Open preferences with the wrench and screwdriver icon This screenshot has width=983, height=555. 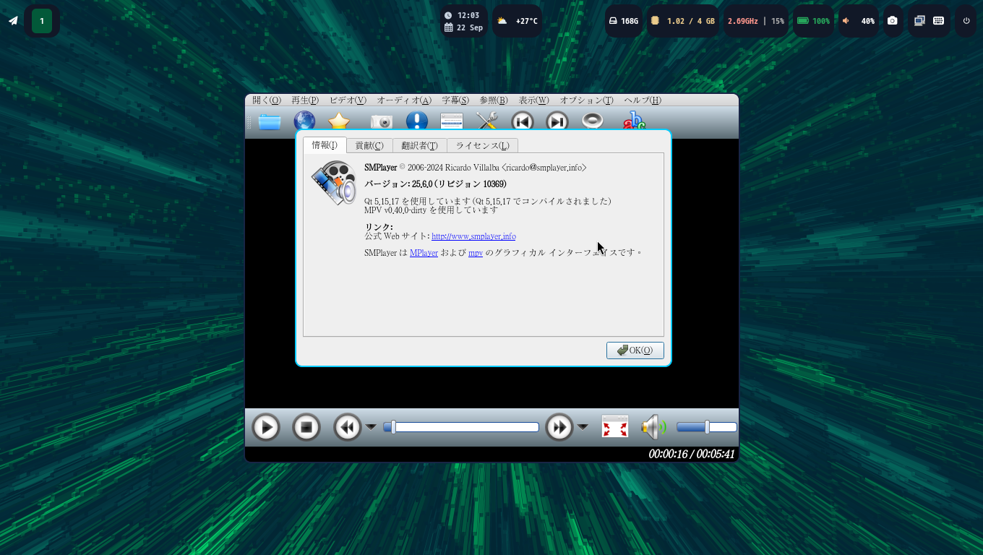[x=488, y=122]
